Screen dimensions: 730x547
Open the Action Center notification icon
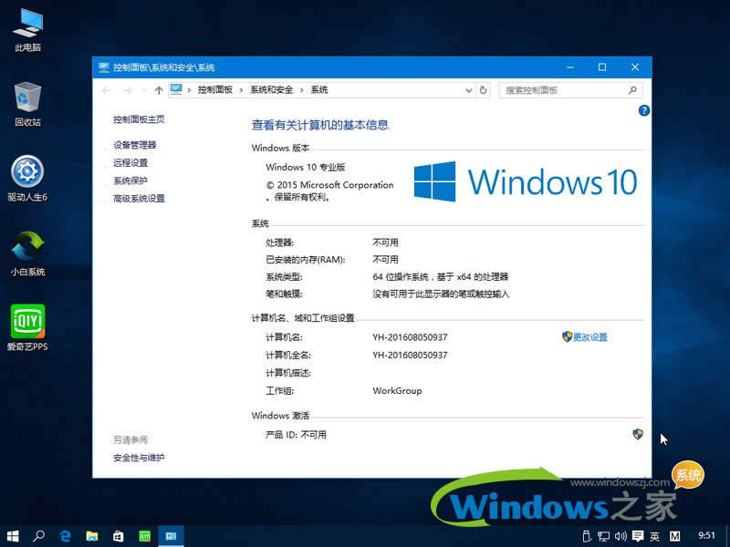pyautogui.click(x=639, y=535)
